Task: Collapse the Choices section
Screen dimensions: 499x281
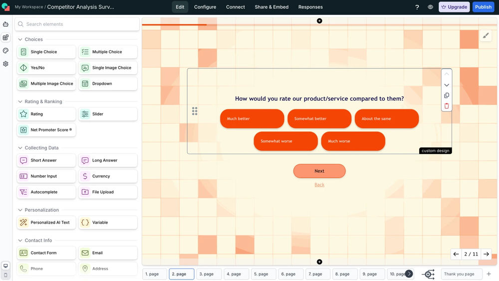Action: pos(20,39)
